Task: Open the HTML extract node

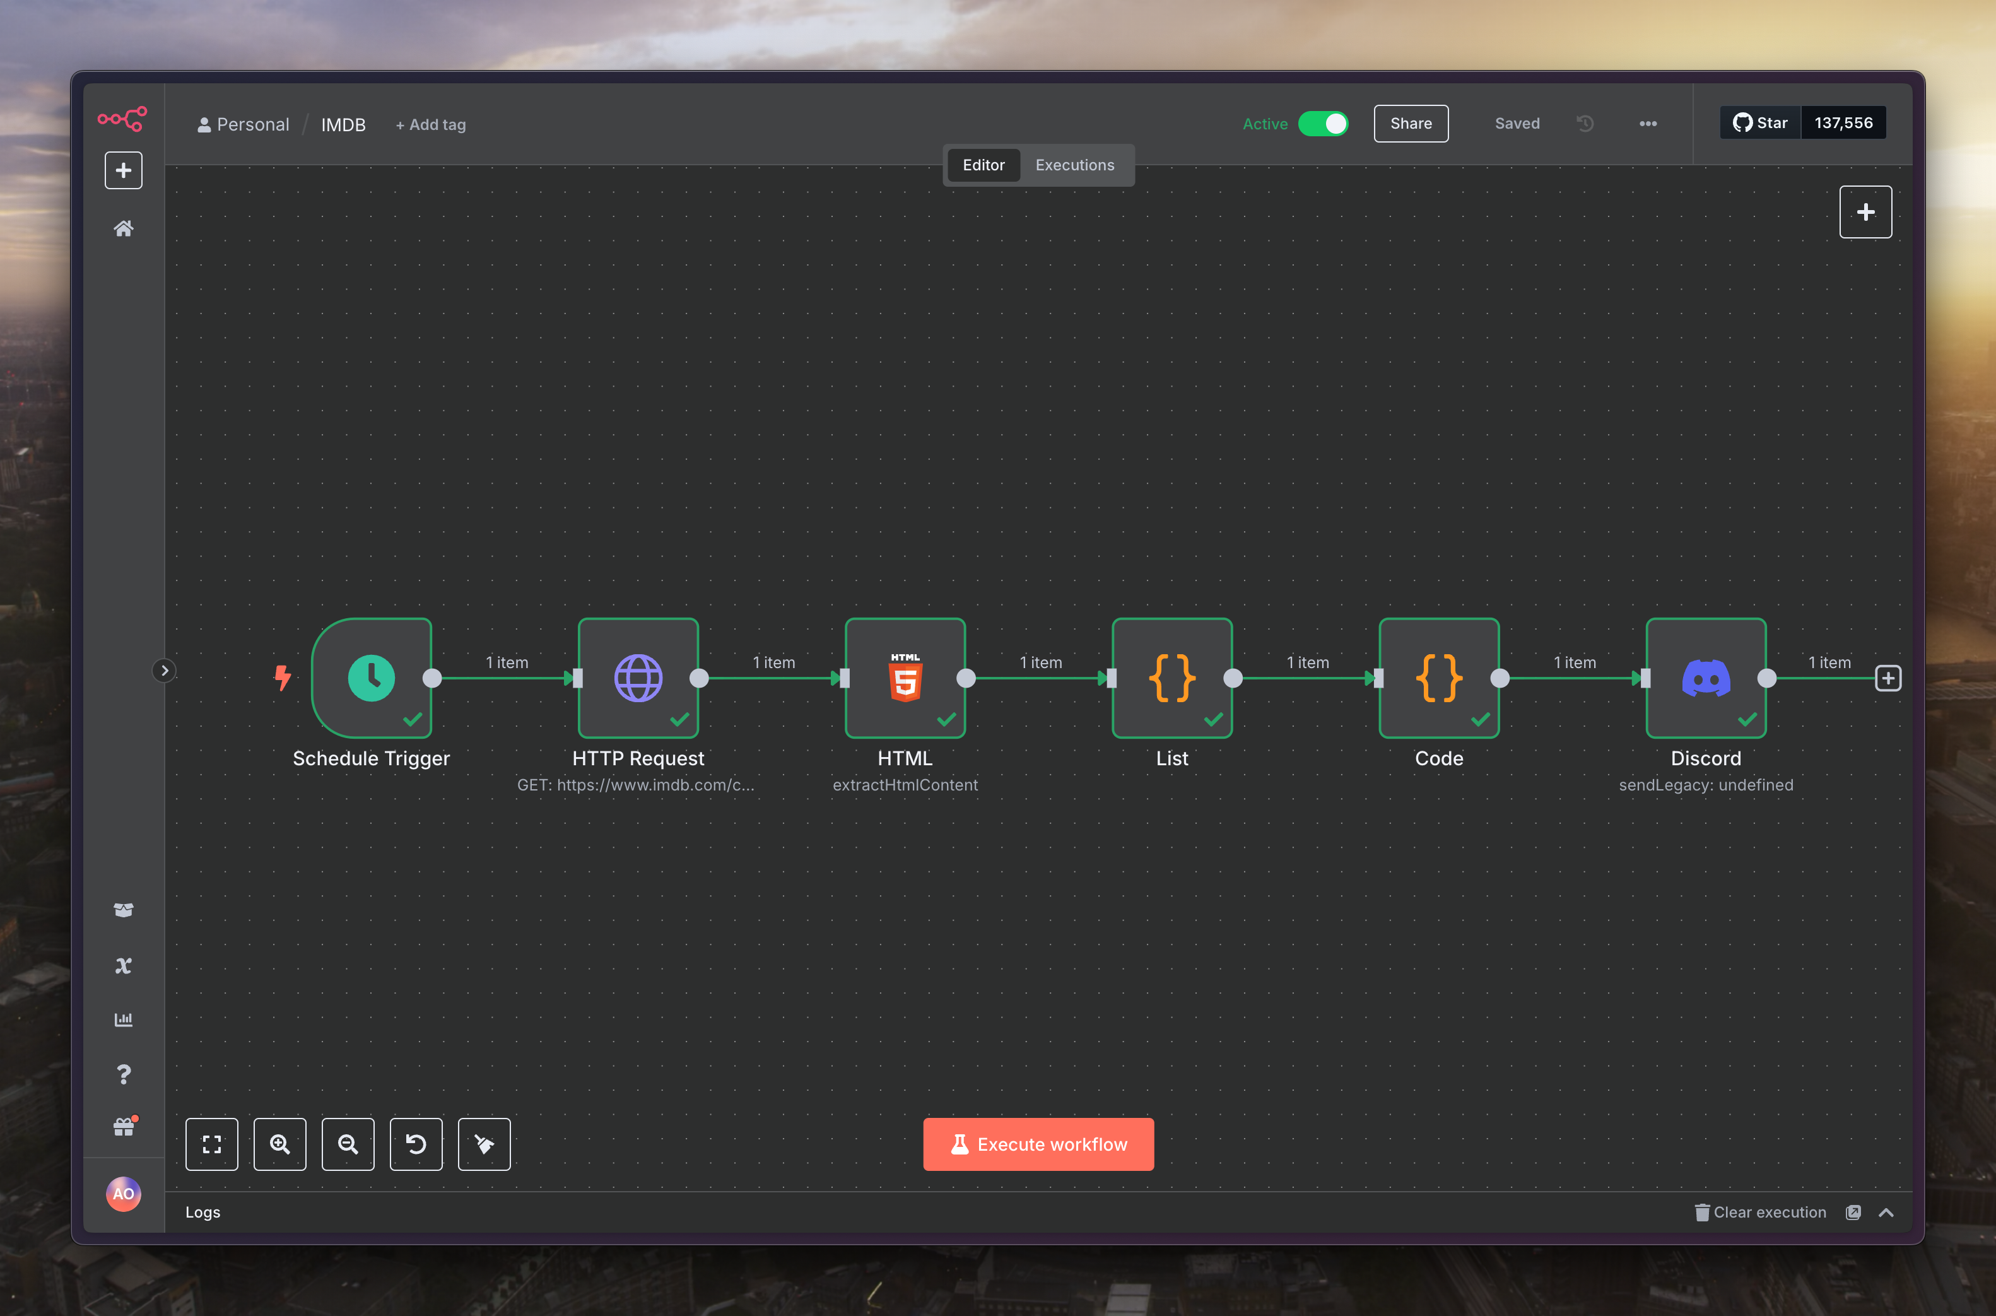Action: [905, 678]
